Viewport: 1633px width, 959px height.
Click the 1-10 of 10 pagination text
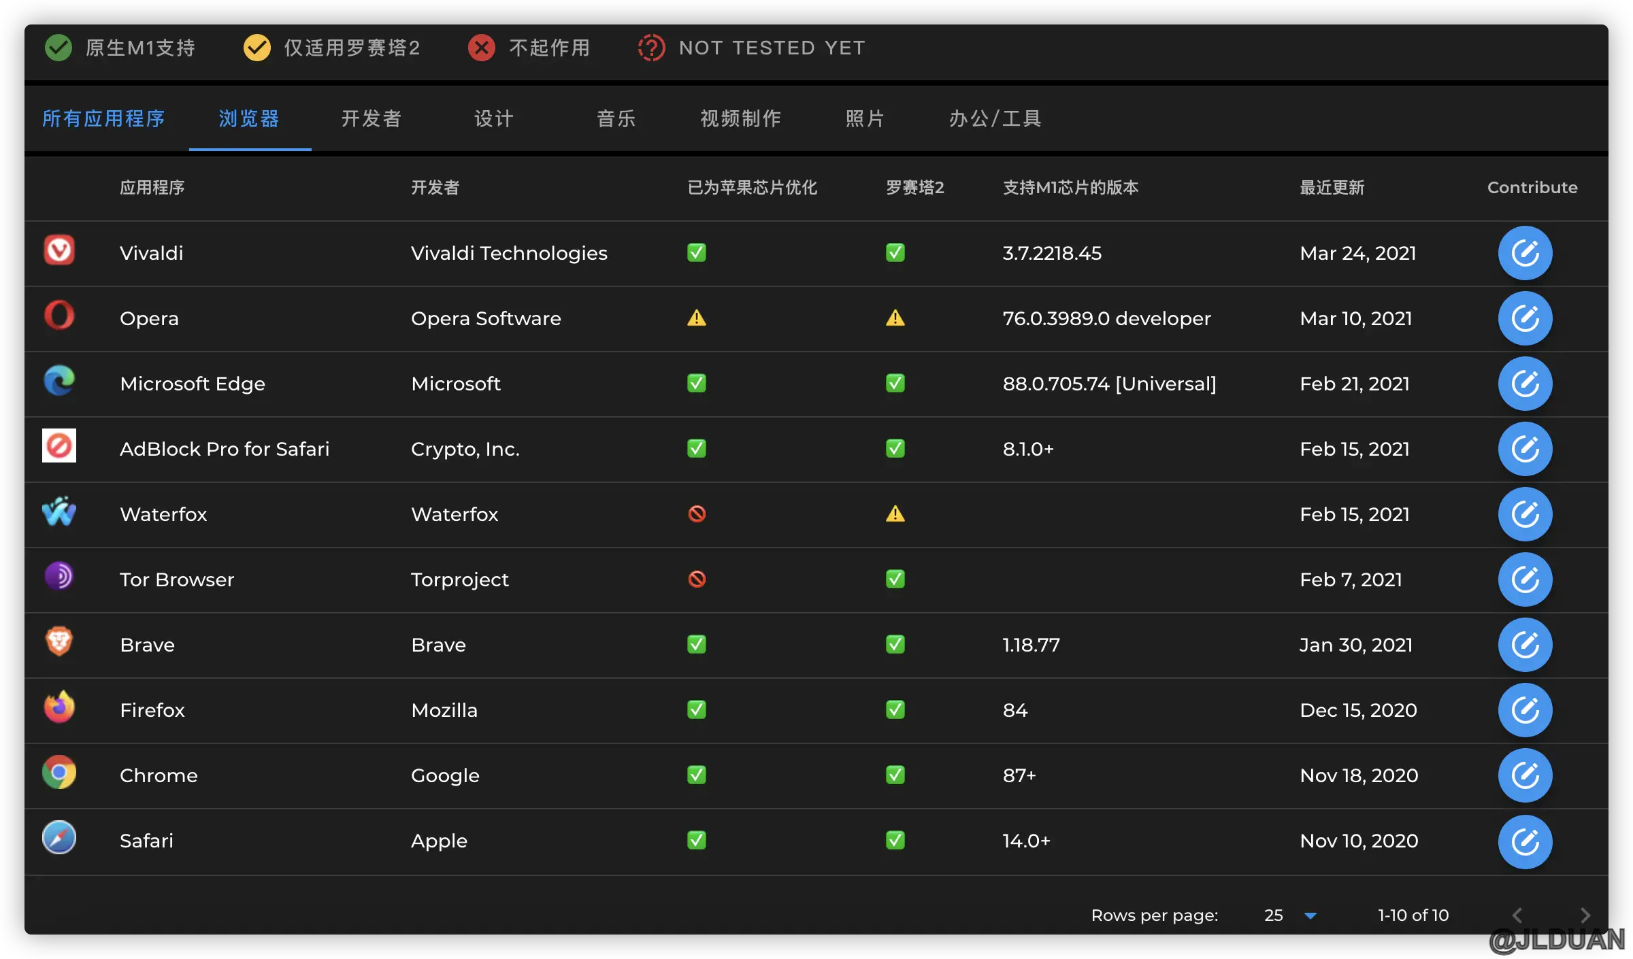(1413, 915)
